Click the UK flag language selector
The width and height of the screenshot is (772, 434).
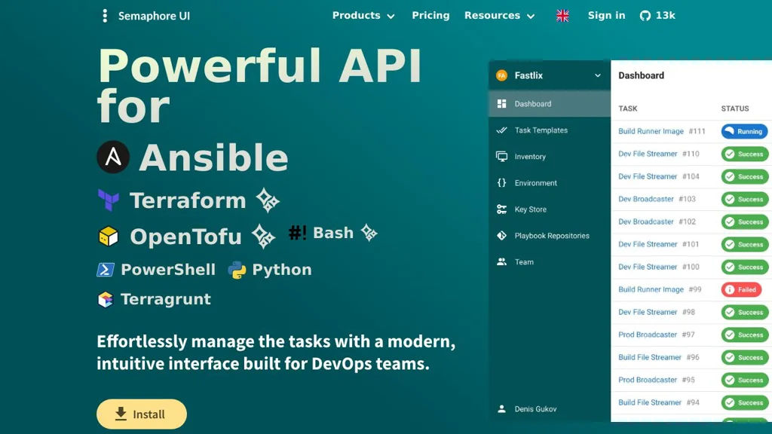pos(562,16)
